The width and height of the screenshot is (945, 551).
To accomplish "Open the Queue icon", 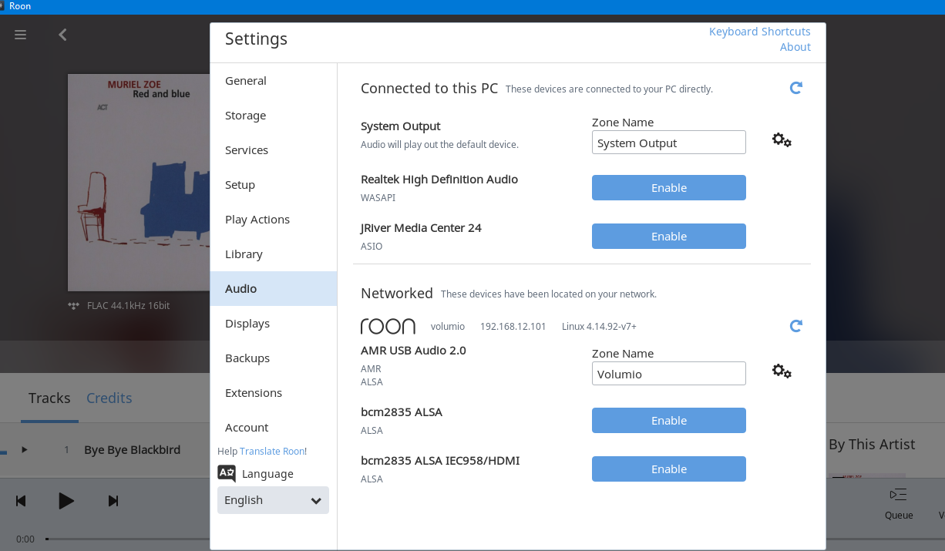I will pos(898,495).
